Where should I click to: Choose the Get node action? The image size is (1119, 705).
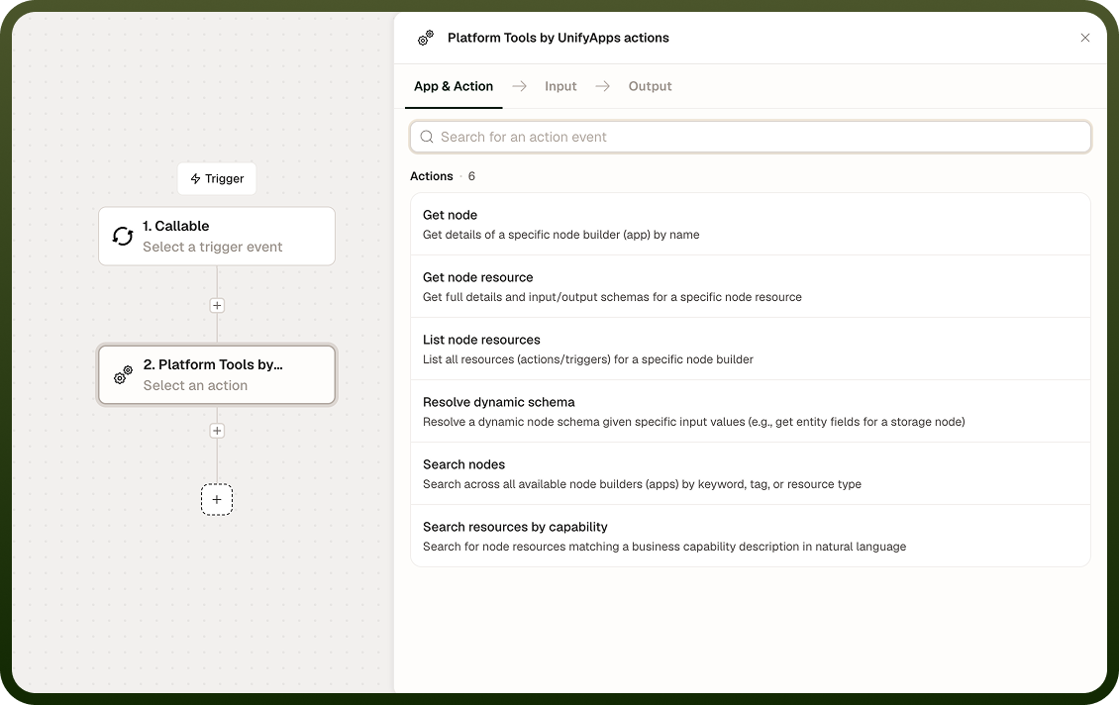[x=751, y=224]
